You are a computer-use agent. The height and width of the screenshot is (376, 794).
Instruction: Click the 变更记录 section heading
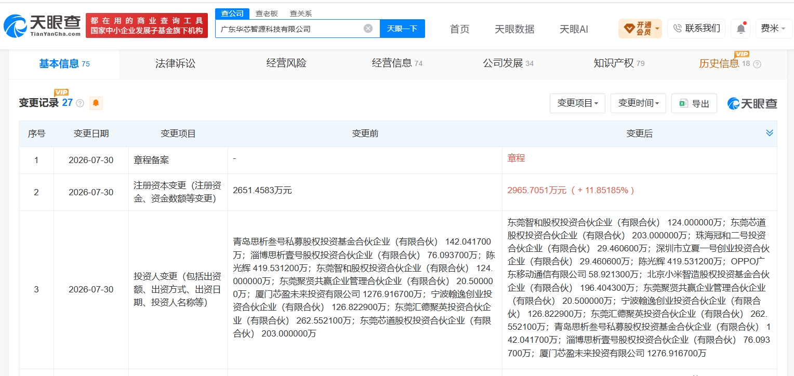(38, 103)
